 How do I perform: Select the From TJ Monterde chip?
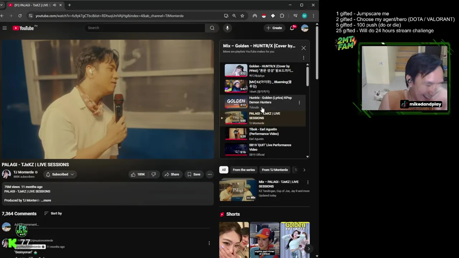(x=275, y=170)
